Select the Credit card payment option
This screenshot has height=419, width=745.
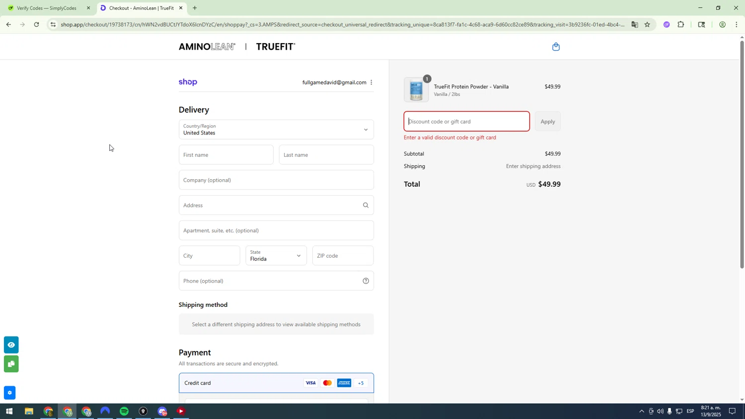pyautogui.click(x=276, y=383)
